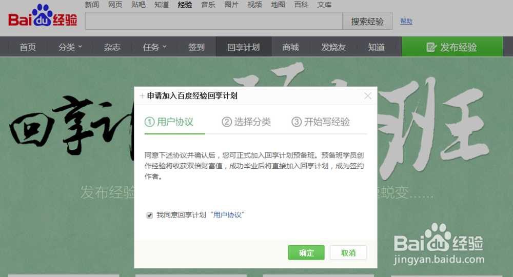Click the 搜索经验 search button
The width and height of the screenshot is (513, 277).
367,22
